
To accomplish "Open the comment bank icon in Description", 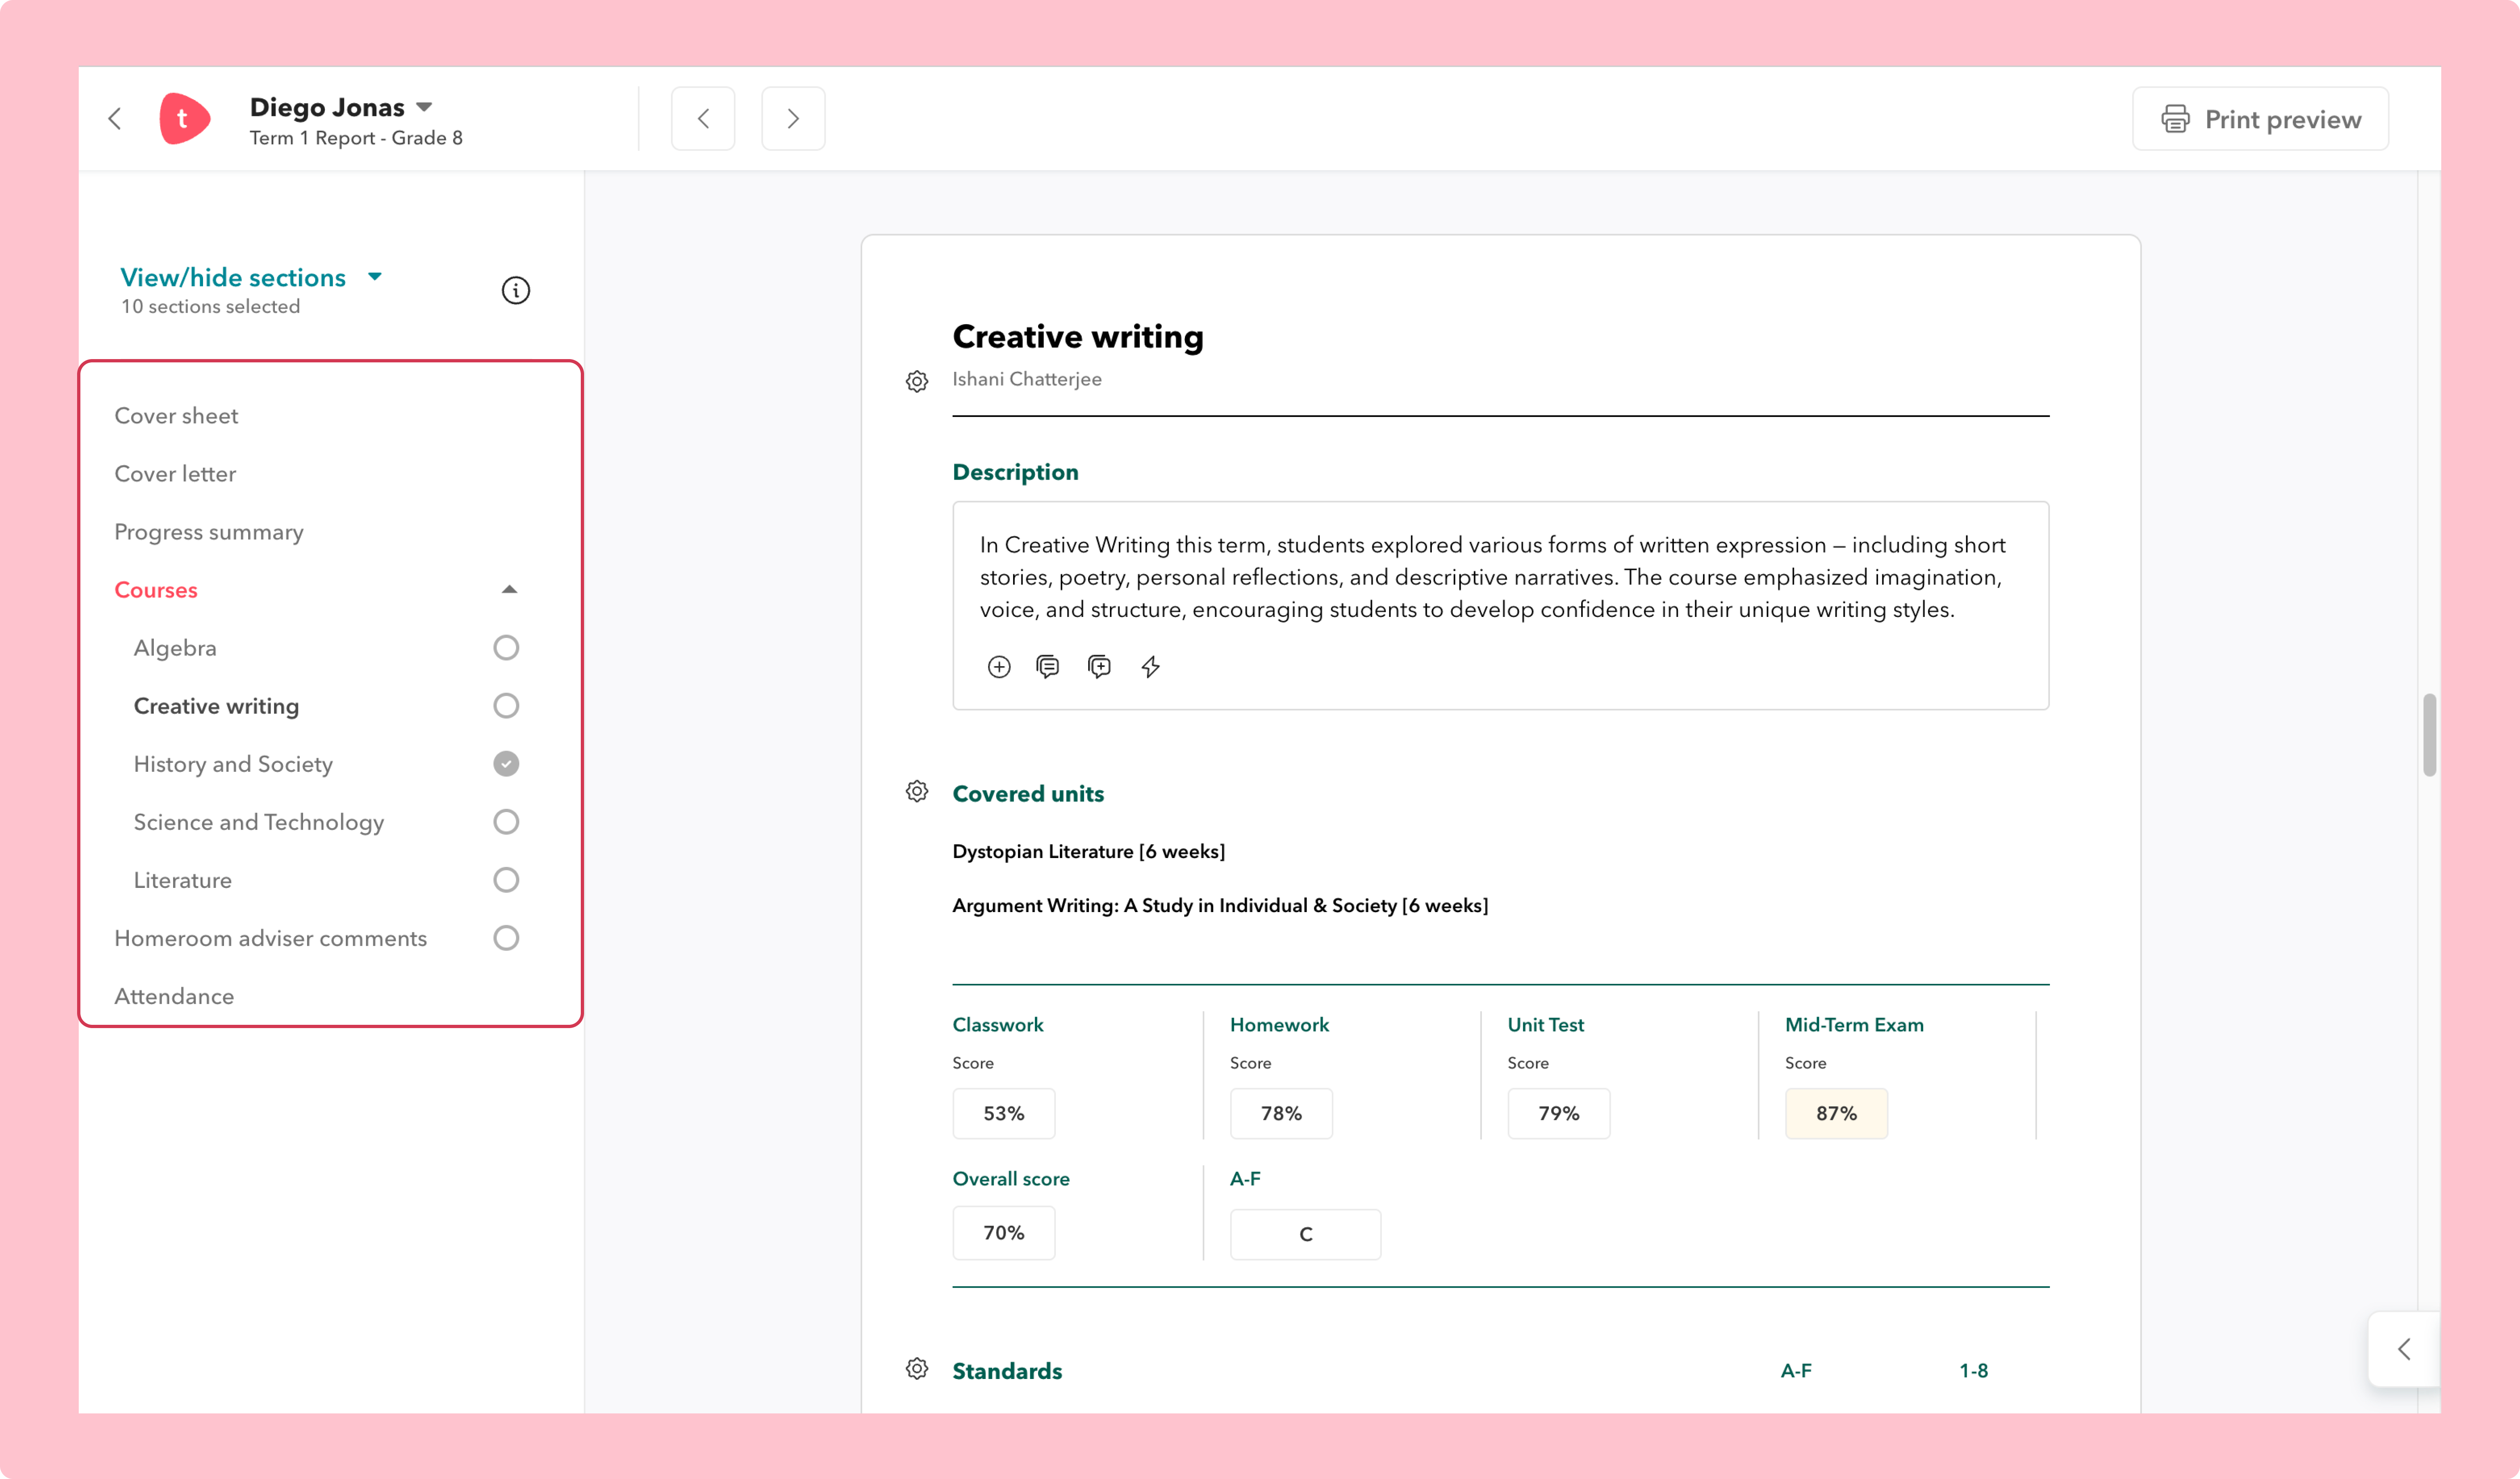I will [x=1048, y=667].
